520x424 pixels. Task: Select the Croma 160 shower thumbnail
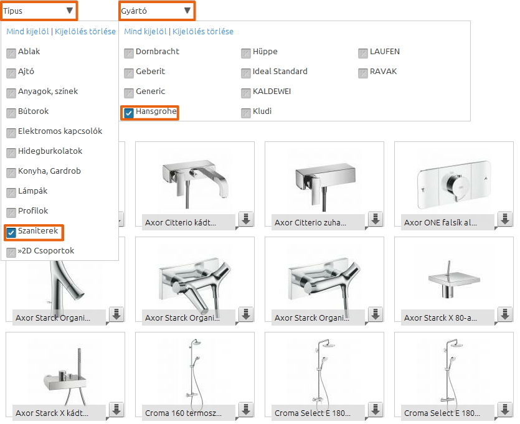pyautogui.click(x=194, y=371)
